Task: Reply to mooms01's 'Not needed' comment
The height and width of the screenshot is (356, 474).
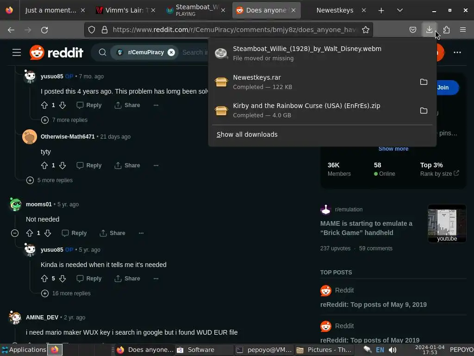Action: point(75,233)
